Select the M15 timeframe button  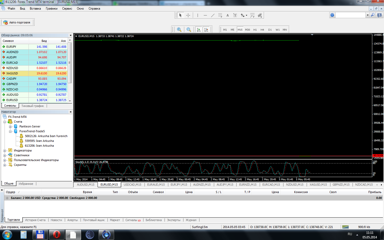coord(240,30)
